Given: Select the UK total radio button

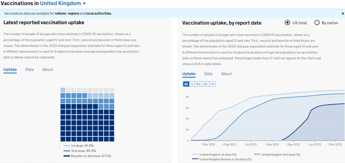Looking at the screenshot, I should click(x=287, y=23).
